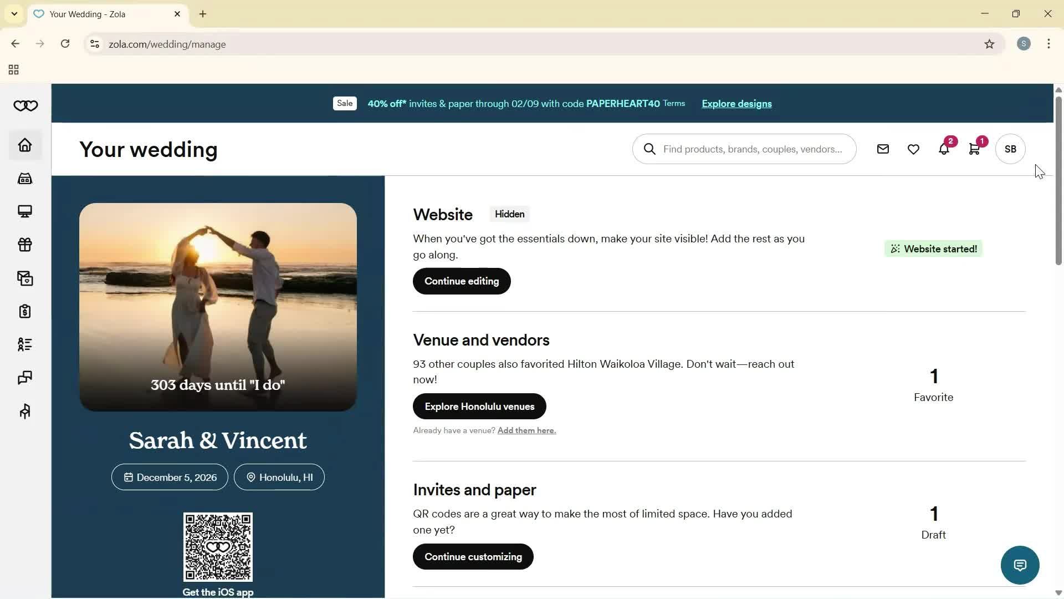The image size is (1064, 599).
Task: Select the Home icon in the sidebar
Action: click(24, 145)
